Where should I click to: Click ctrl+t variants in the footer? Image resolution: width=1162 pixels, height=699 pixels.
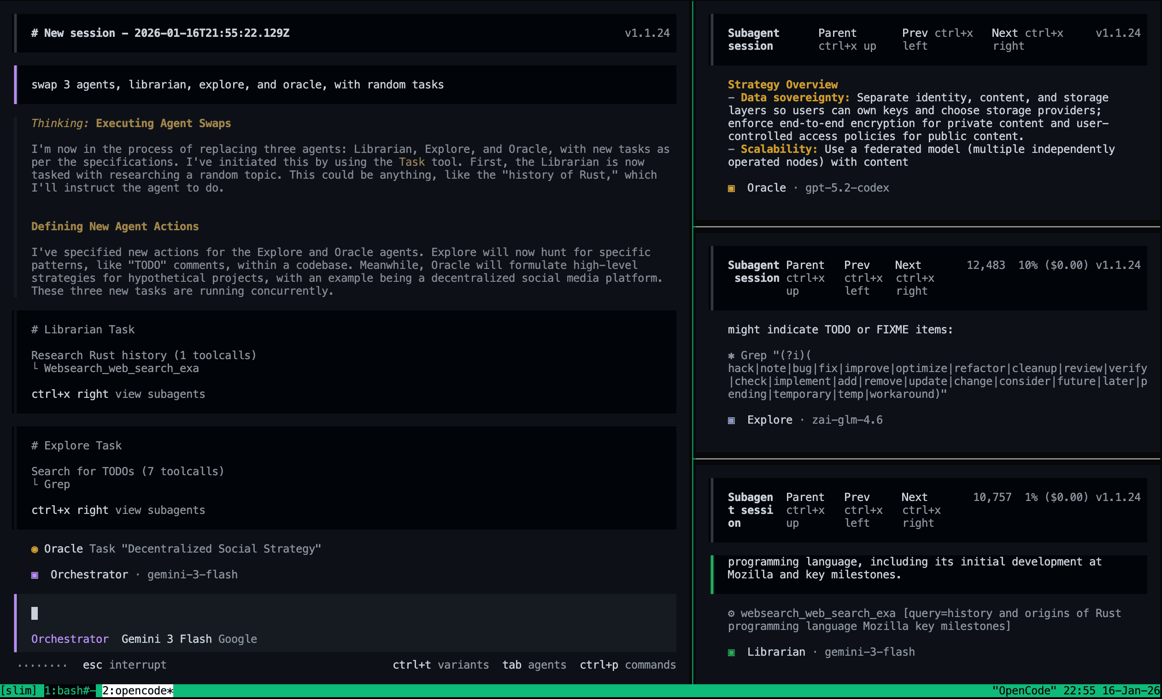440,664
